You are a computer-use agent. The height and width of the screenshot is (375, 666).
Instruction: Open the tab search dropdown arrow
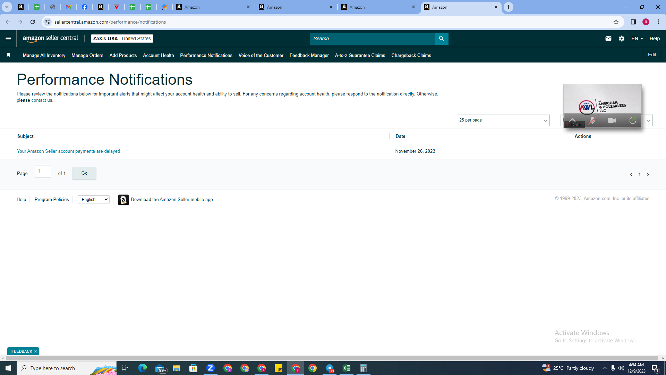[x=7, y=7]
